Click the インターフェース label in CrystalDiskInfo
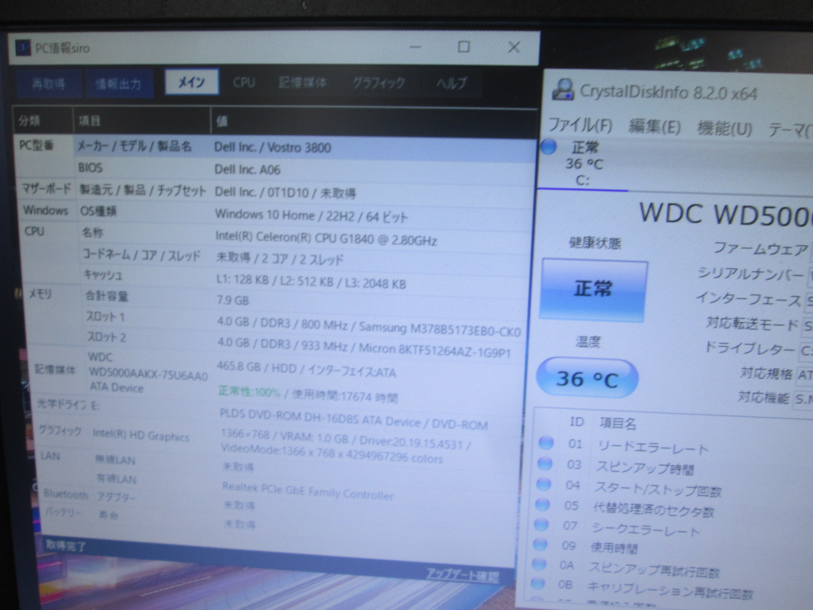Image resolution: width=813 pixels, height=610 pixels. [x=747, y=298]
